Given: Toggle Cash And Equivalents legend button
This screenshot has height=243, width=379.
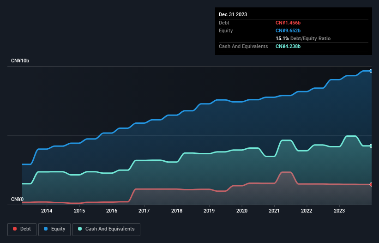Looking at the screenshot, I should [106, 229].
